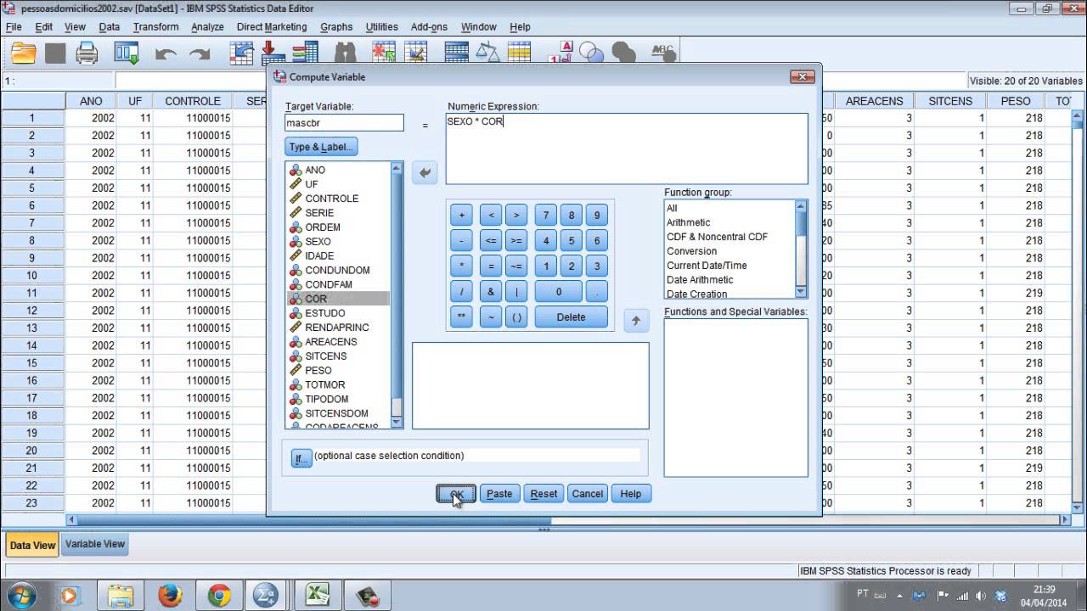Click the variable list vertical scrollbar
Image resolution: width=1087 pixels, height=611 pixels.
tap(397, 294)
